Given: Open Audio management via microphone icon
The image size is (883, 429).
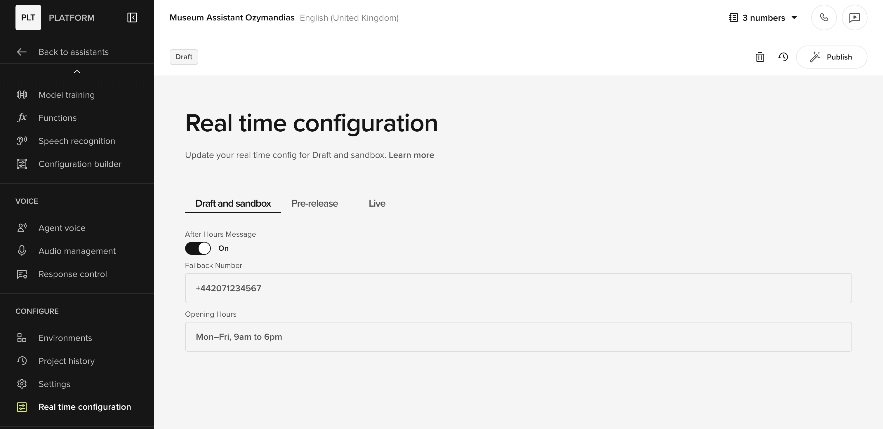Looking at the screenshot, I should point(22,251).
